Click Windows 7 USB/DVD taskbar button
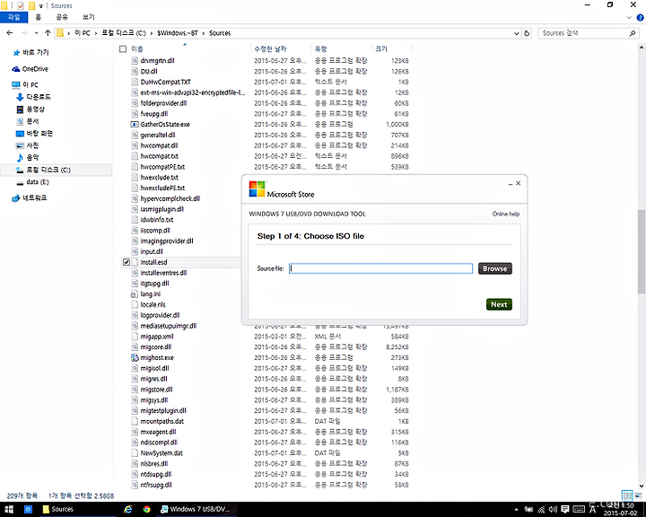The image size is (646, 517). tap(195, 509)
